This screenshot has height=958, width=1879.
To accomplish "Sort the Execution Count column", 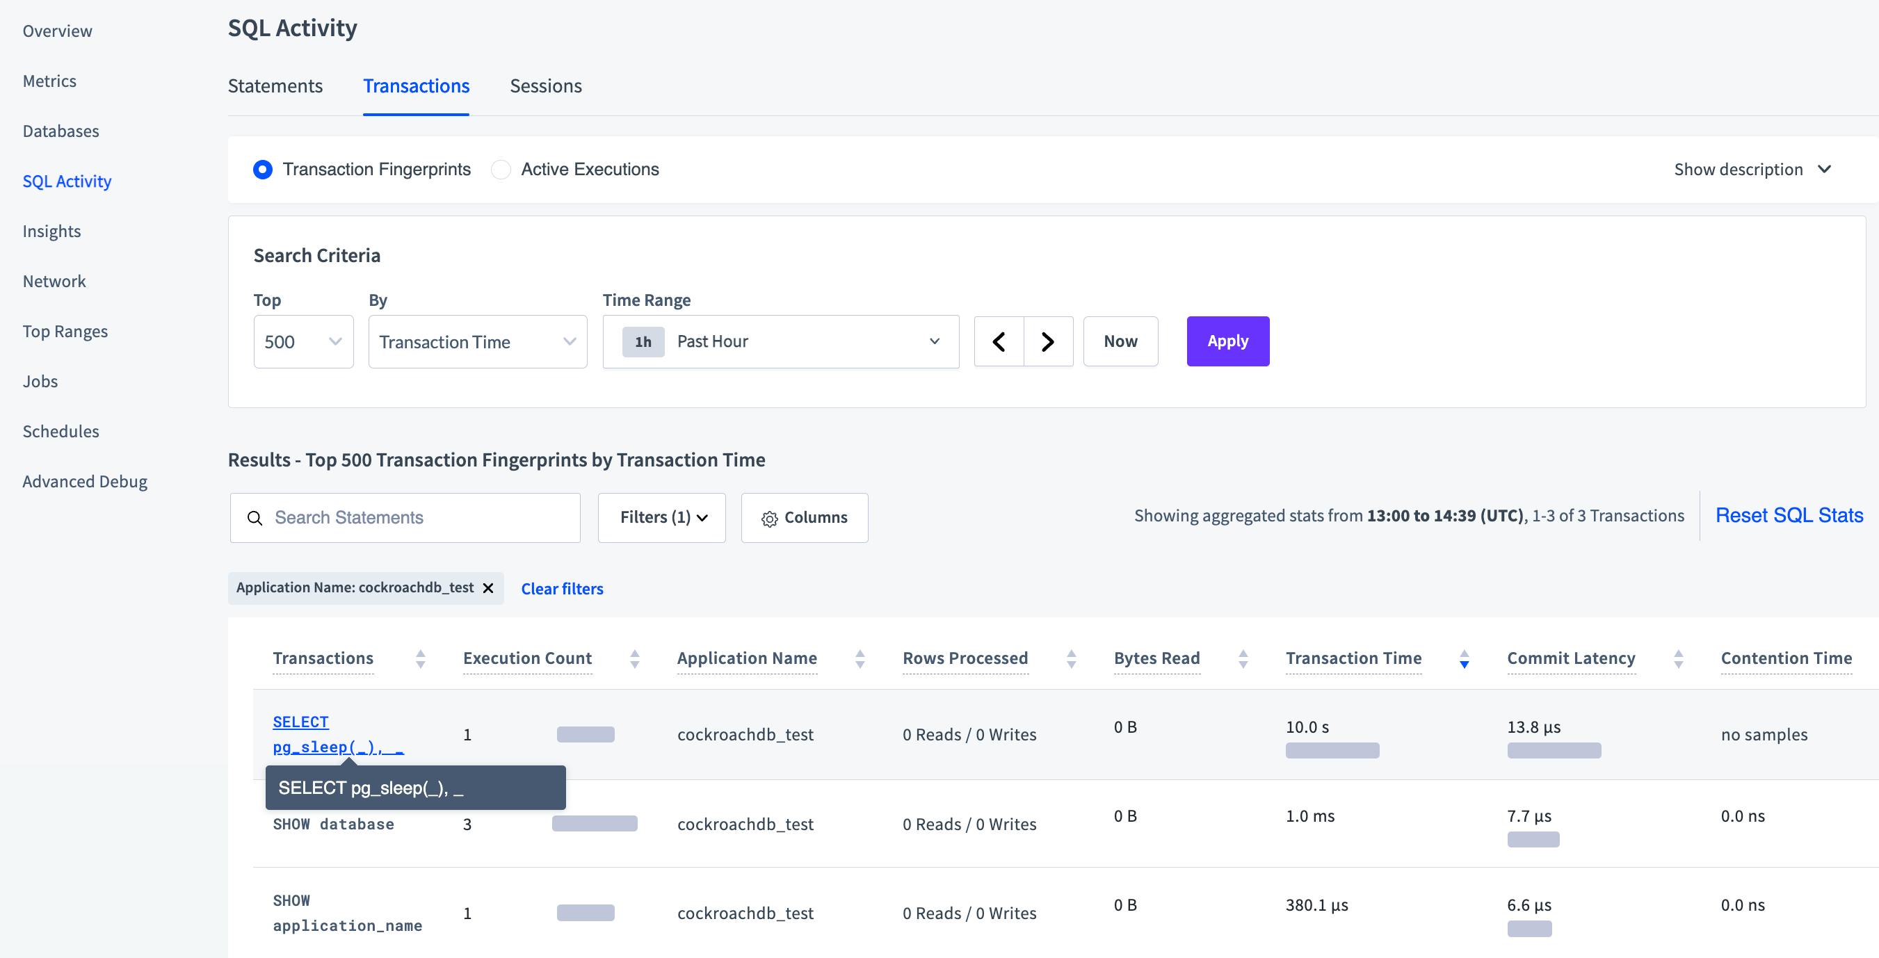I will pyautogui.click(x=636, y=658).
